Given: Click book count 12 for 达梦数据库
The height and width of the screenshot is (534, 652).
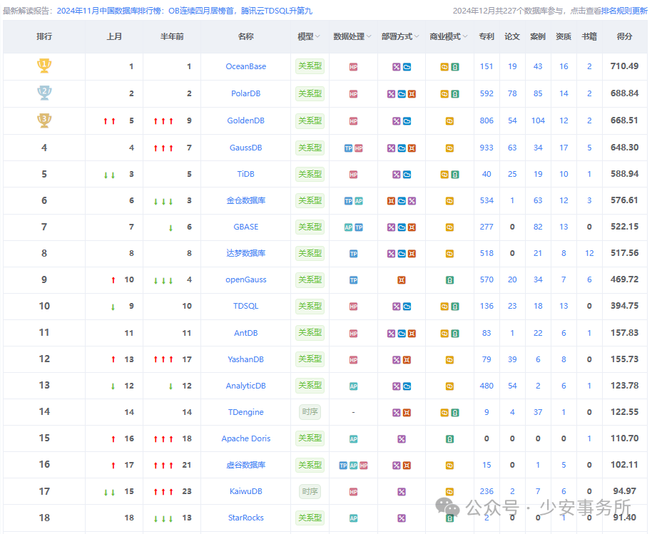Looking at the screenshot, I should [x=589, y=253].
